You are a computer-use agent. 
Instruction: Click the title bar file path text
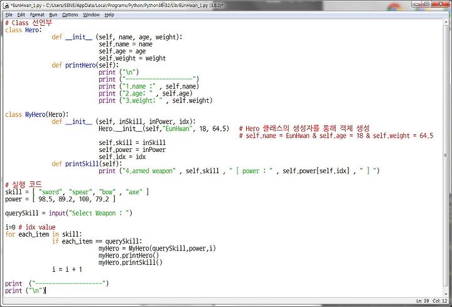(x=117, y=6)
